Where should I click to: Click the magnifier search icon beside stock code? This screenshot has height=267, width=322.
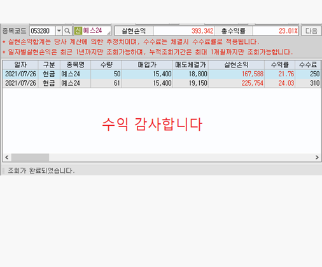tap(67, 31)
